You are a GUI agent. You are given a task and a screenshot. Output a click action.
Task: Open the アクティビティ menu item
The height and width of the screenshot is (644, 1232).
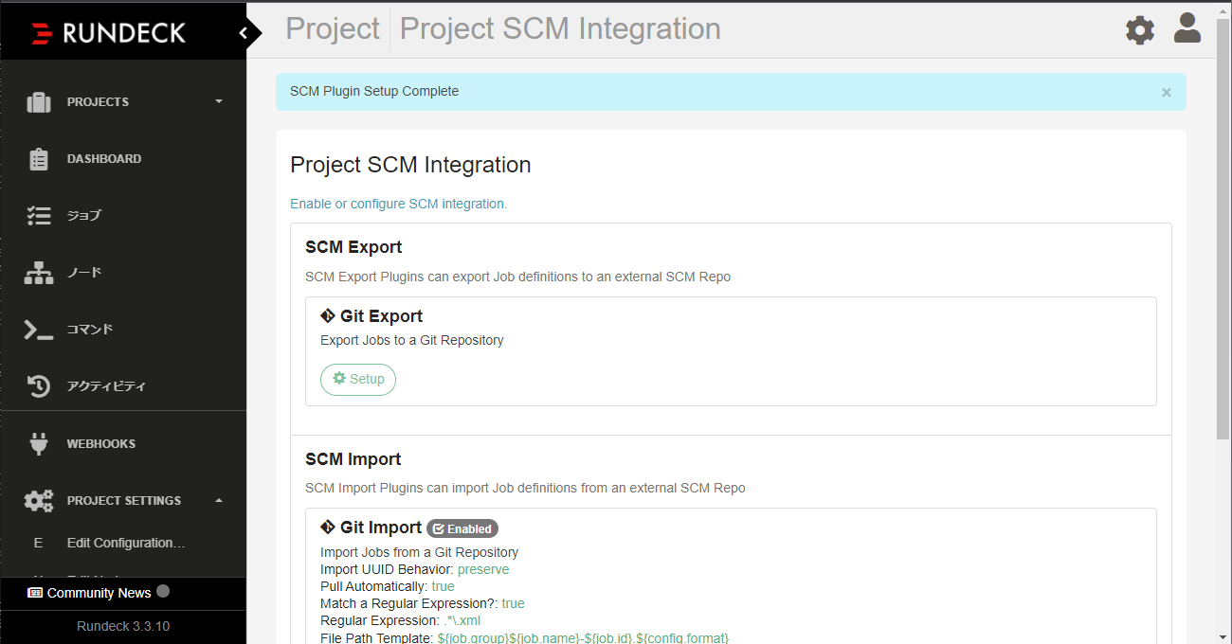[106, 386]
